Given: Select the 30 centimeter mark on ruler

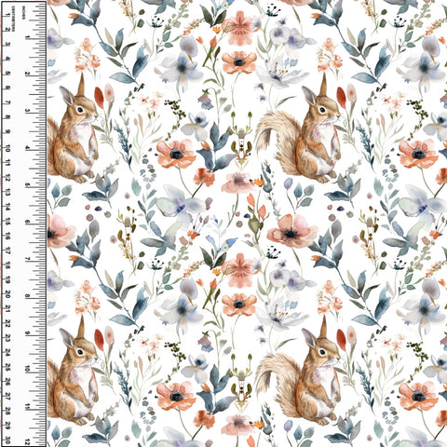Looking at the screenshot, I should [x=7, y=440].
